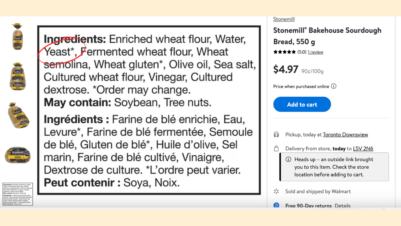
Task: Click the info icon beside price note
Action: coord(334,86)
